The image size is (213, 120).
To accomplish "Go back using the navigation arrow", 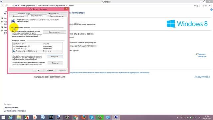I will (x=2, y=6).
